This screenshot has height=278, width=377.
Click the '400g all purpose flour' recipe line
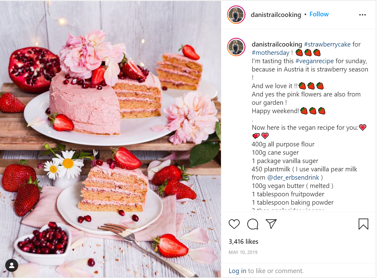[x=283, y=144]
